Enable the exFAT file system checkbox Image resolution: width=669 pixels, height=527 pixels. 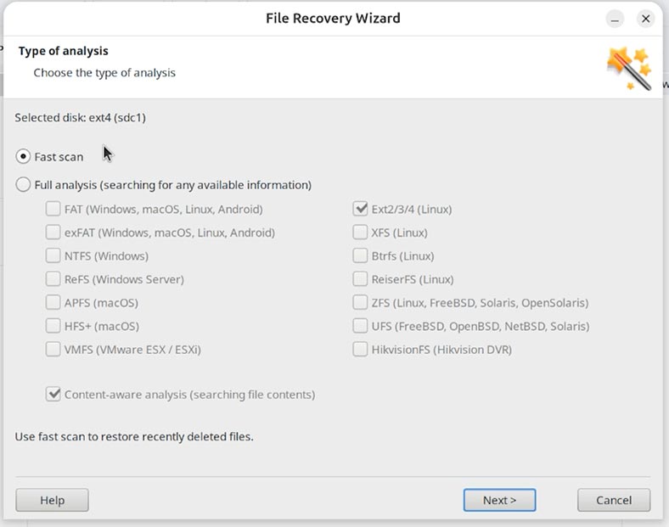coord(53,233)
